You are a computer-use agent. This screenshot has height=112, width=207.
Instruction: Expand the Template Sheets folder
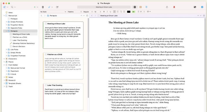point(4,83)
